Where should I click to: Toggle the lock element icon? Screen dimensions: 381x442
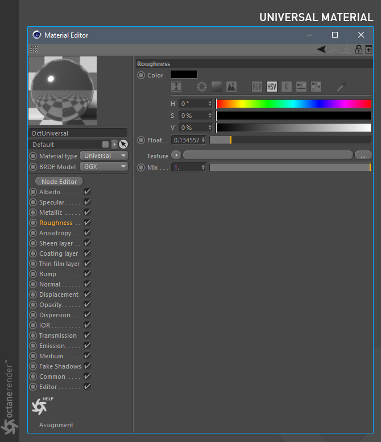358,50
